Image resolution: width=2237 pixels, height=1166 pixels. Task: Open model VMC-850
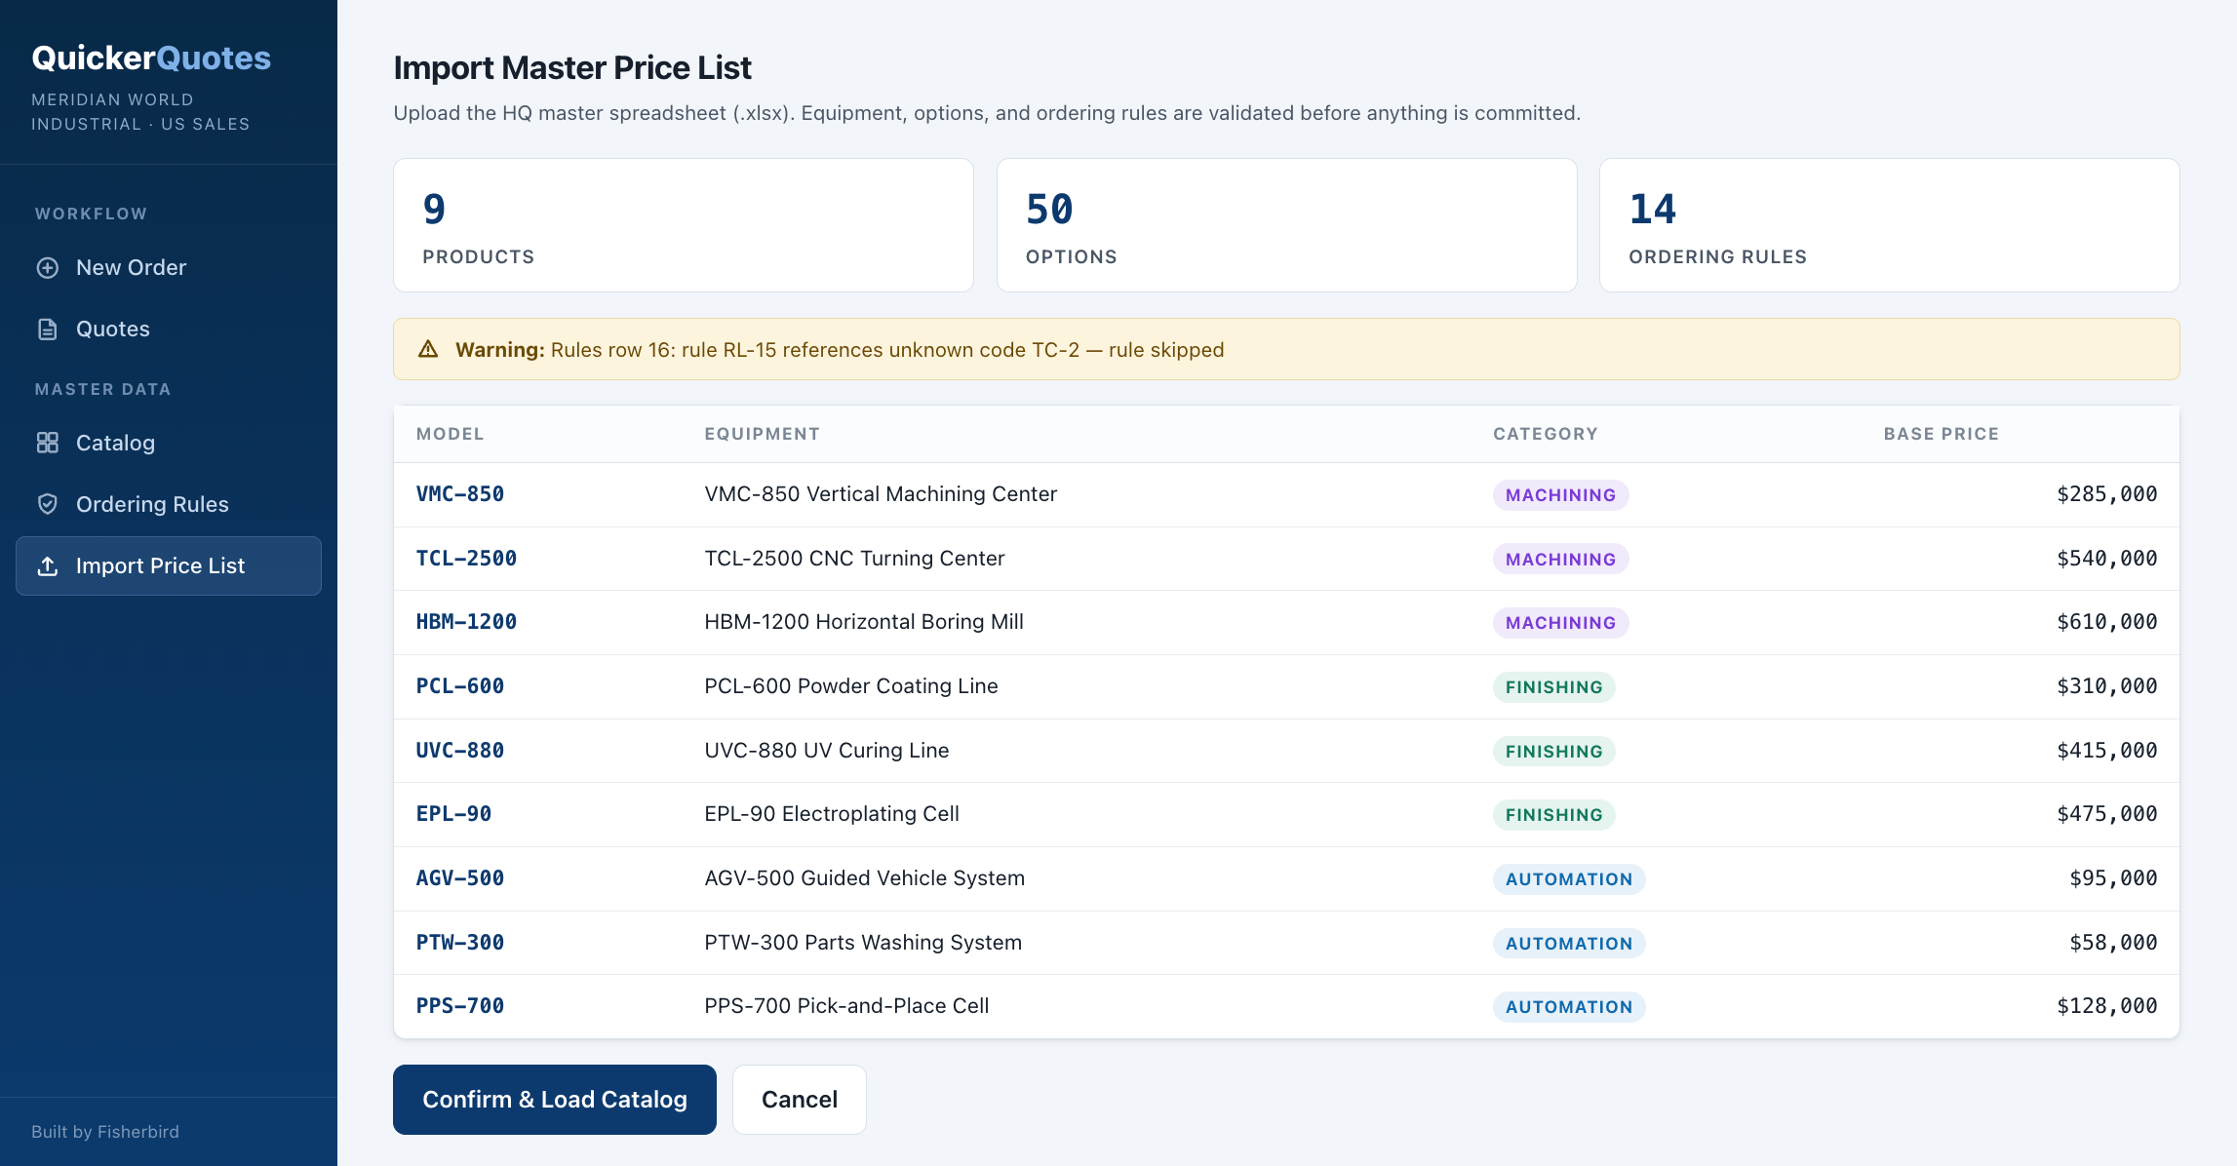(460, 494)
